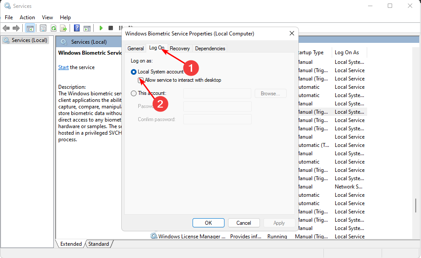Switch to the General tab

click(x=136, y=49)
